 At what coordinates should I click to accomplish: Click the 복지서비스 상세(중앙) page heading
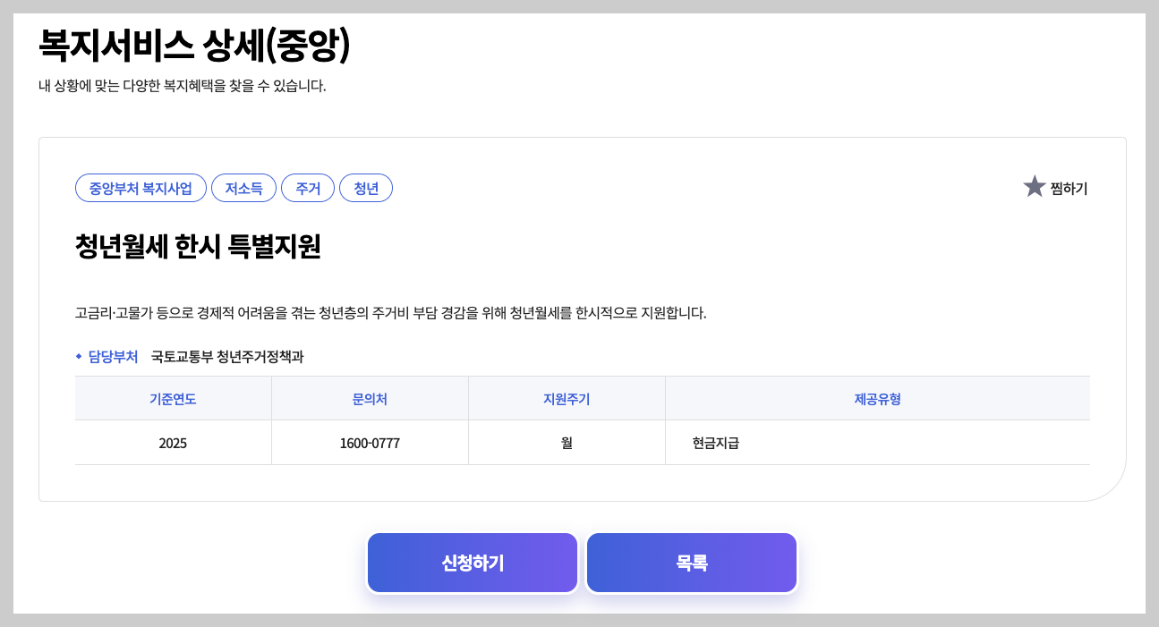pyautogui.click(x=195, y=42)
